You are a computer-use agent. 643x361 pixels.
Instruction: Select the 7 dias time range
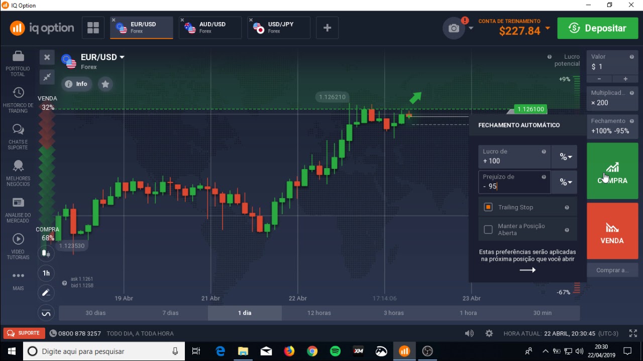click(x=170, y=313)
